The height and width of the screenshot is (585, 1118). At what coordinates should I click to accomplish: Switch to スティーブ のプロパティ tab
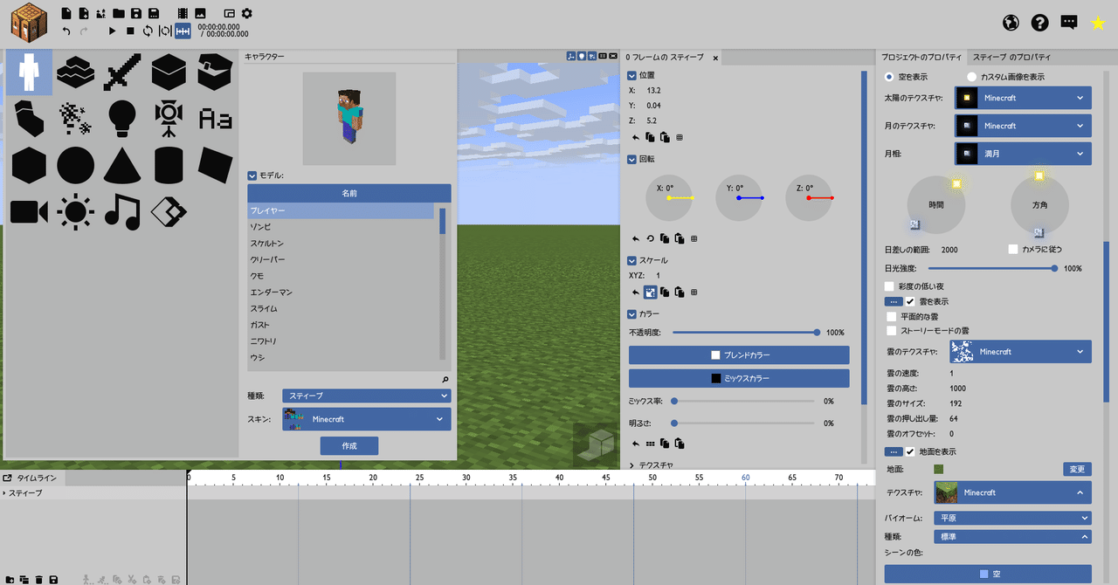(1011, 57)
